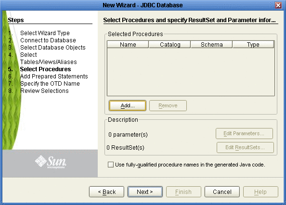Go to Next wizard step

[145, 192]
